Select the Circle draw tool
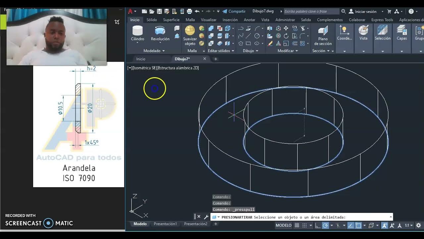The image size is (424, 239). [257, 36]
